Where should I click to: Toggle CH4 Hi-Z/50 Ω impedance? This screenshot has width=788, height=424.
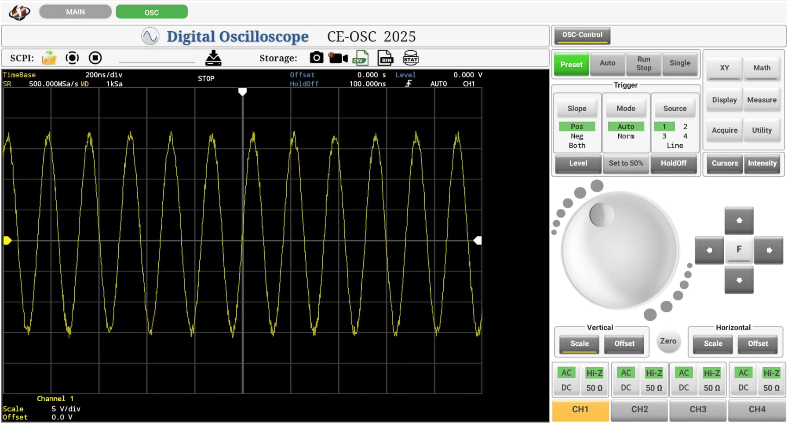pos(771,380)
